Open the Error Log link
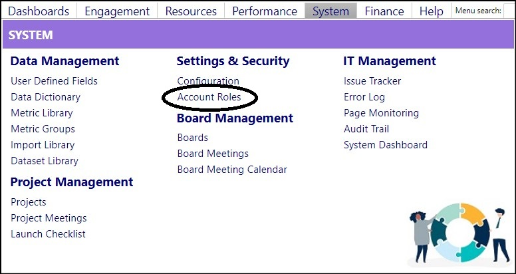516x274 pixels. pyautogui.click(x=364, y=97)
